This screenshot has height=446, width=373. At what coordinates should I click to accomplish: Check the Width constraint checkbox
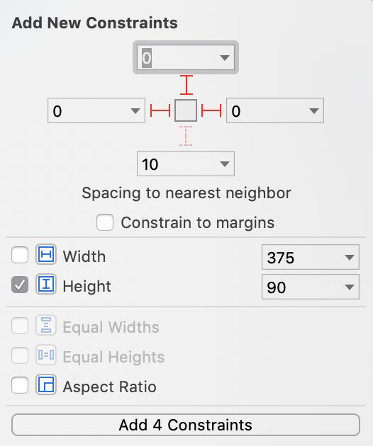(20, 255)
